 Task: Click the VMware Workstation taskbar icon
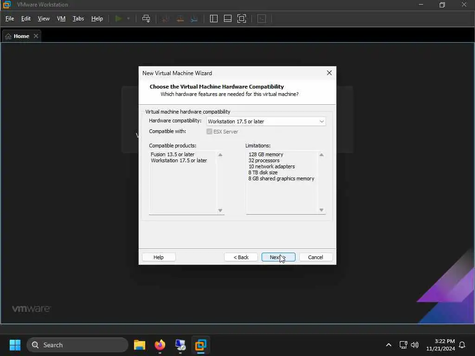(200, 345)
